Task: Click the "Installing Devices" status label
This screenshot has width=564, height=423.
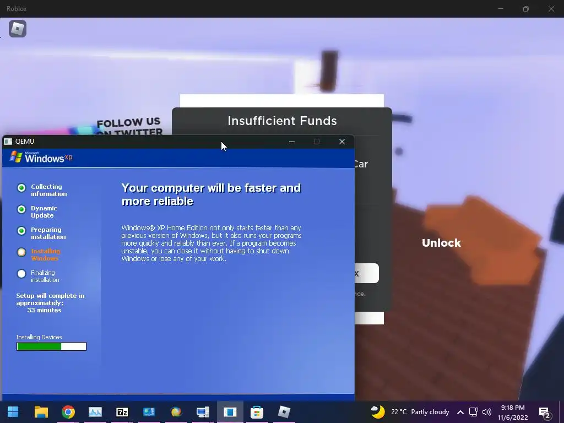Action: (39, 337)
